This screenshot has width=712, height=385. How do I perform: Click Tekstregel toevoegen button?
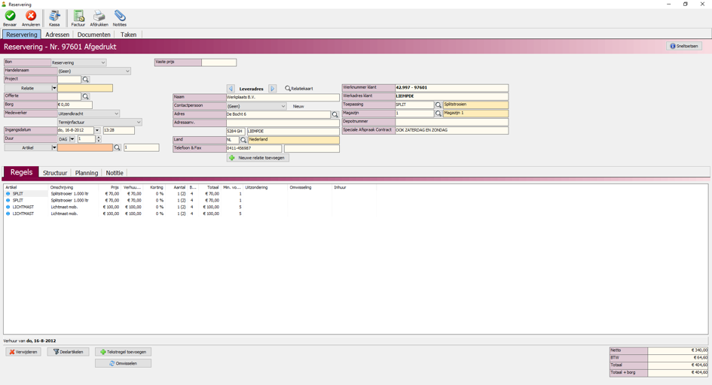[x=123, y=352]
